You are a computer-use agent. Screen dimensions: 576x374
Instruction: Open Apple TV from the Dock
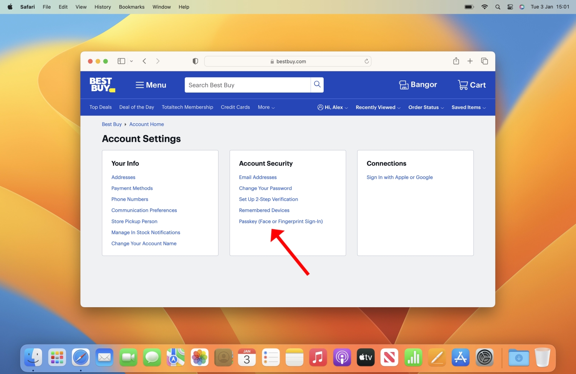tap(366, 357)
